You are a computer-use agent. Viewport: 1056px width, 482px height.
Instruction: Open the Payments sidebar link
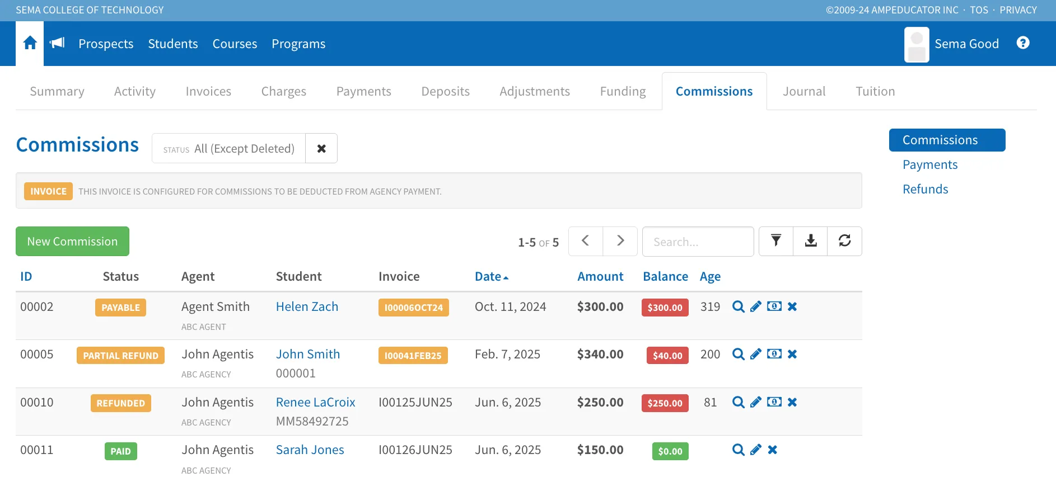[930, 164]
